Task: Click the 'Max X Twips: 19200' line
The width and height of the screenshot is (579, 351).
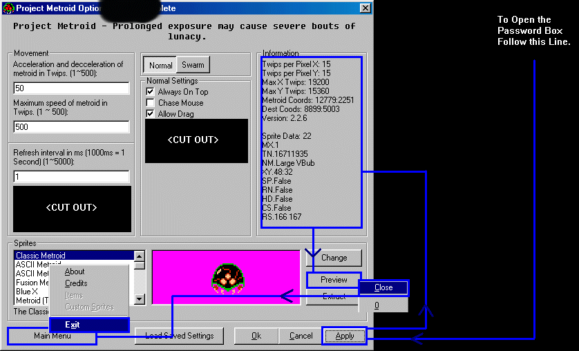Action: click(x=296, y=82)
